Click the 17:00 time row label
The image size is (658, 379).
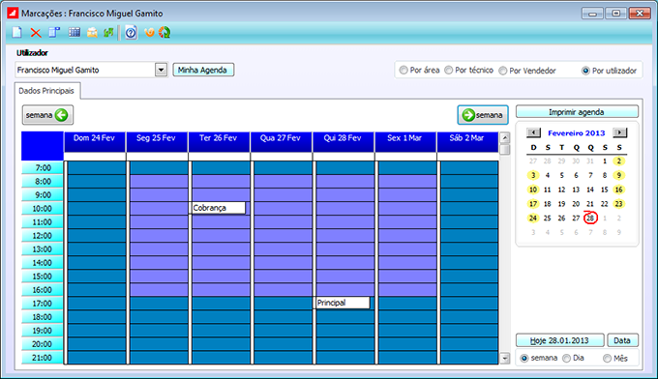[x=43, y=304]
